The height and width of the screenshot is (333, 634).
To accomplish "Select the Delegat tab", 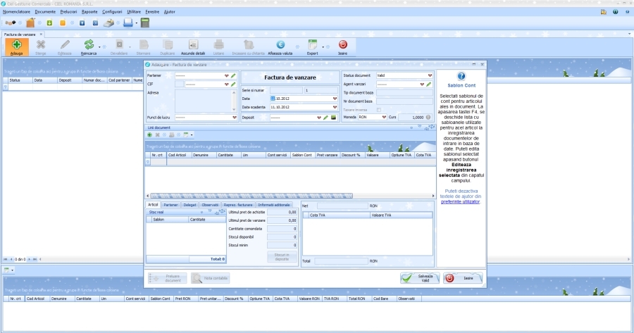I will pyautogui.click(x=190, y=204).
